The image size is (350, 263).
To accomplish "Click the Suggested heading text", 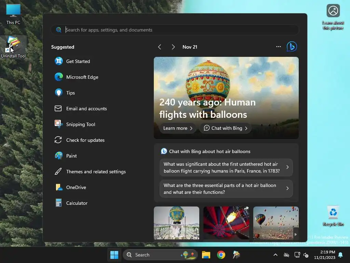I will tap(63, 47).
